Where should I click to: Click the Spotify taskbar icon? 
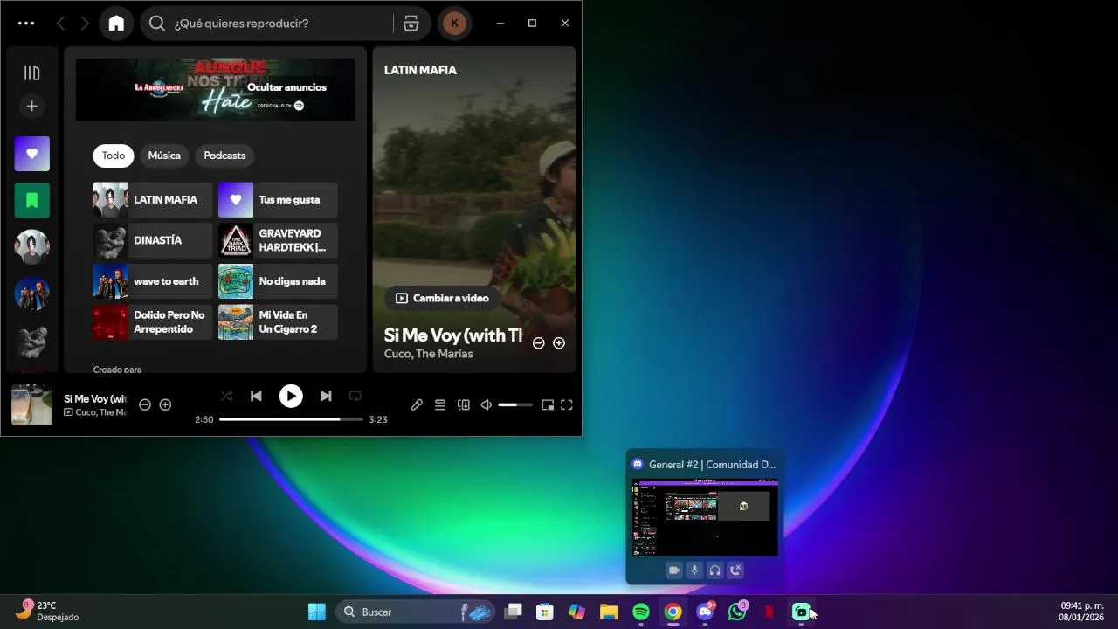pyautogui.click(x=640, y=612)
